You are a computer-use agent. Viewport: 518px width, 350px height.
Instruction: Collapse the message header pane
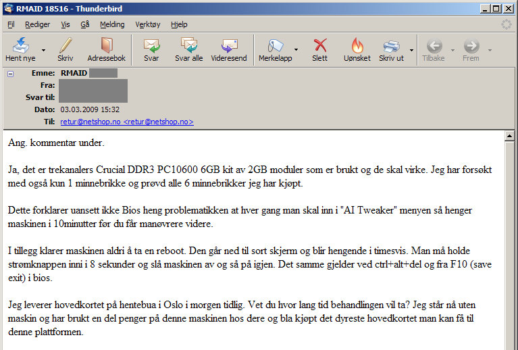tap(11, 74)
